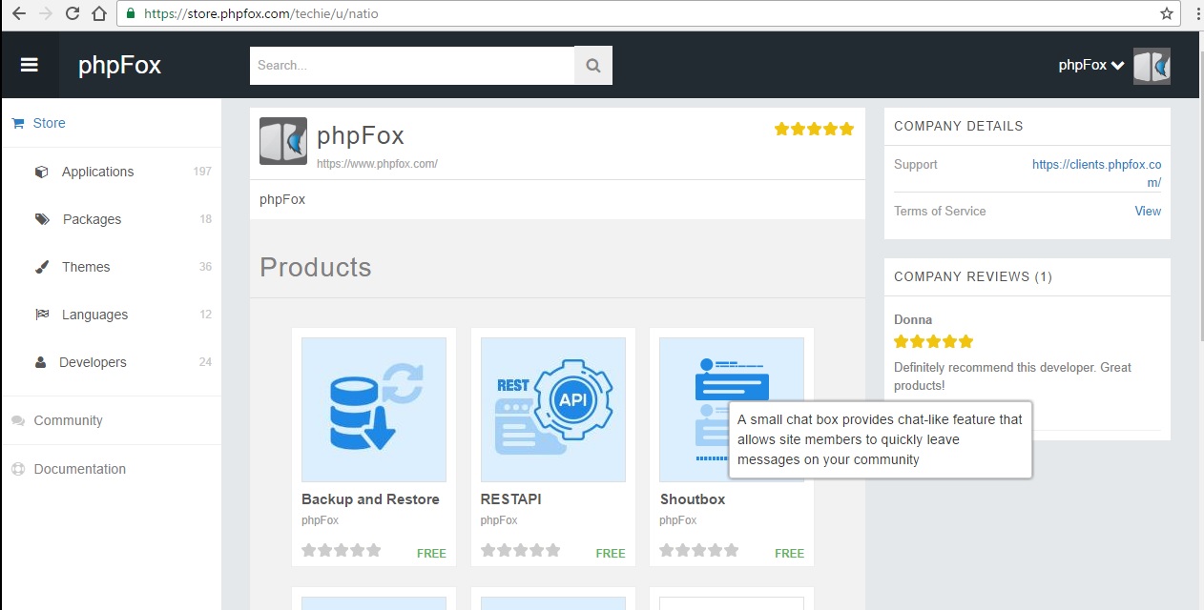Click the RESTAPI product title
This screenshot has height=610, width=1204.
(x=511, y=499)
